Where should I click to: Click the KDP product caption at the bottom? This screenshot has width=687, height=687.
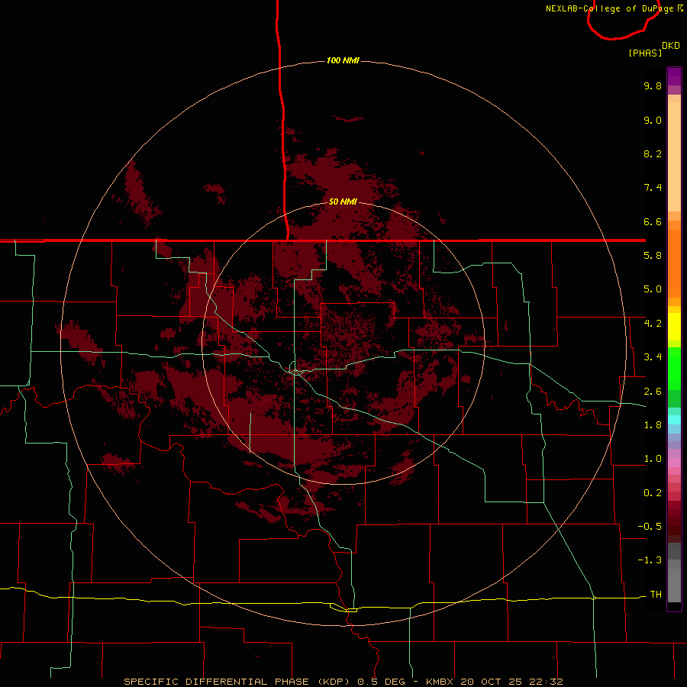click(343, 682)
